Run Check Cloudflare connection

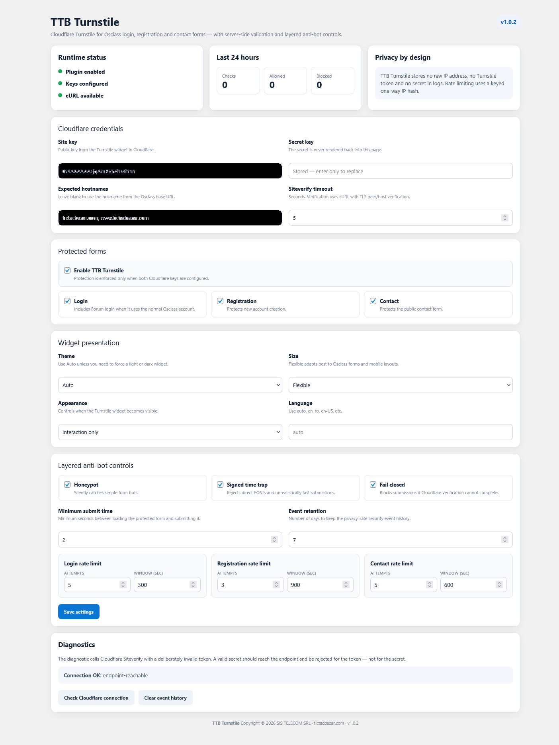coord(96,698)
